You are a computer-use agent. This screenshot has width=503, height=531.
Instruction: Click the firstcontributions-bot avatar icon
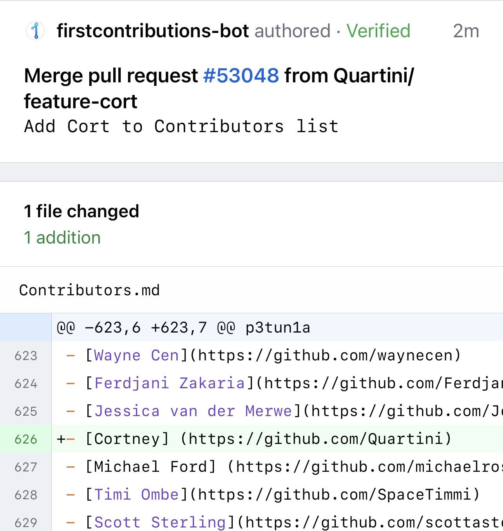pyautogui.click(x=35, y=31)
